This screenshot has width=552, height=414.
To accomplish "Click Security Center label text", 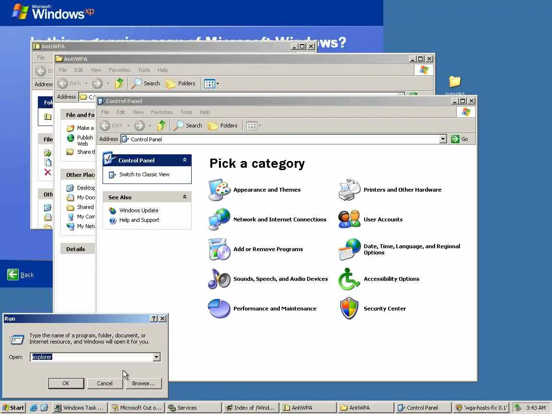I will pyautogui.click(x=385, y=309).
